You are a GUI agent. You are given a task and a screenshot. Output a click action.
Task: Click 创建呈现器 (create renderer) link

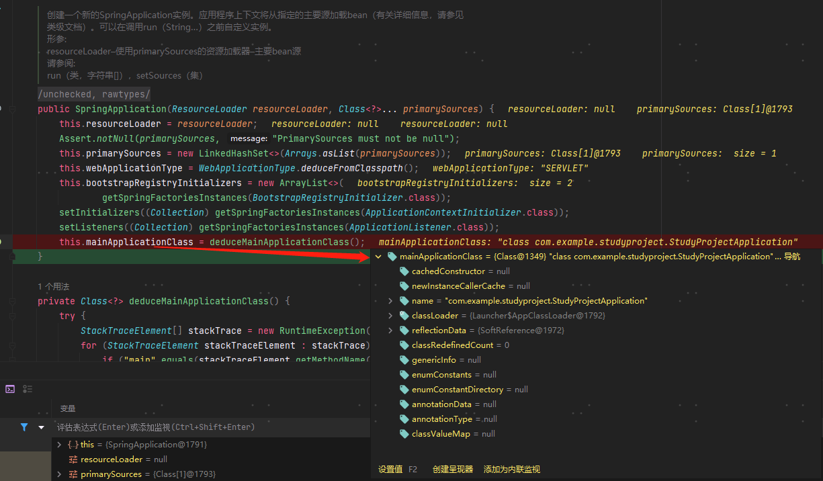pyautogui.click(x=453, y=470)
